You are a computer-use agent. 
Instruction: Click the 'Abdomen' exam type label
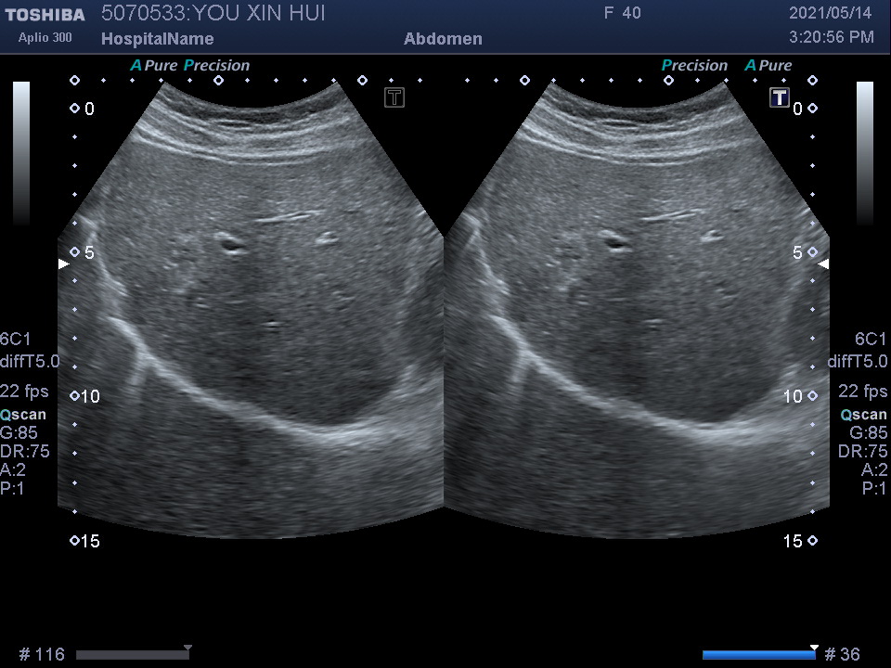point(443,39)
